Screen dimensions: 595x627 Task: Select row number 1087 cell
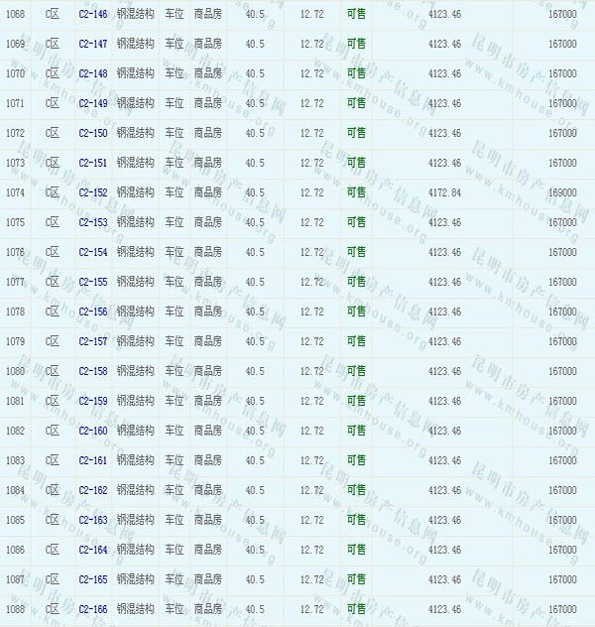coord(15,579)
